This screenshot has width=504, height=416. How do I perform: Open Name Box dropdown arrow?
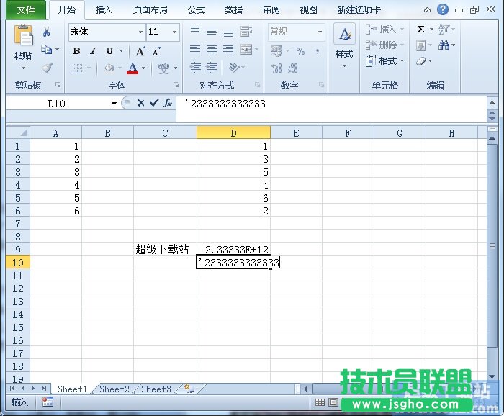point(114,104)
